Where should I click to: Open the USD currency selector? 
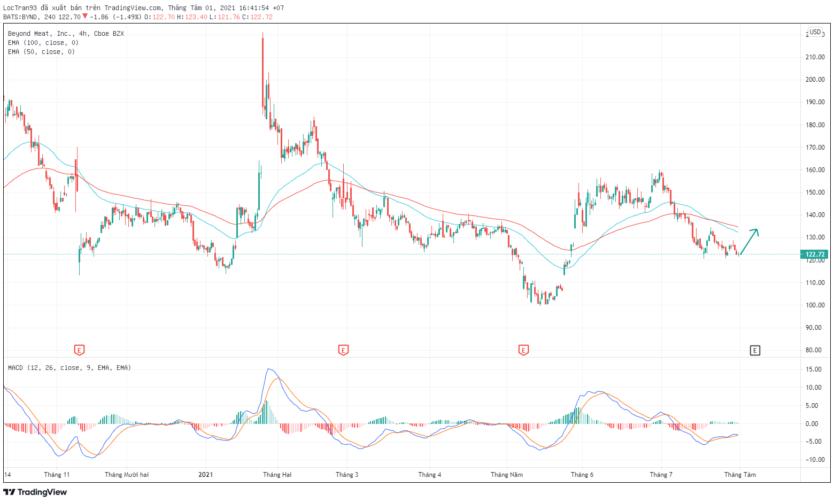coord(815,32)
